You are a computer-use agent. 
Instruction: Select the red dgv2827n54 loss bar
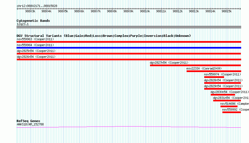tap(195, 65)
